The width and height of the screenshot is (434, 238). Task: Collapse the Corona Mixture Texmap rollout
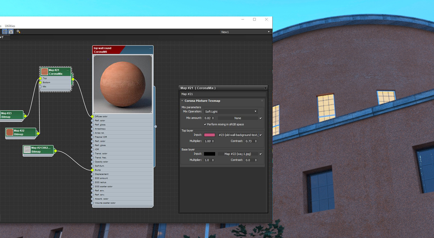pyautogui.click(x=182, y=101)
